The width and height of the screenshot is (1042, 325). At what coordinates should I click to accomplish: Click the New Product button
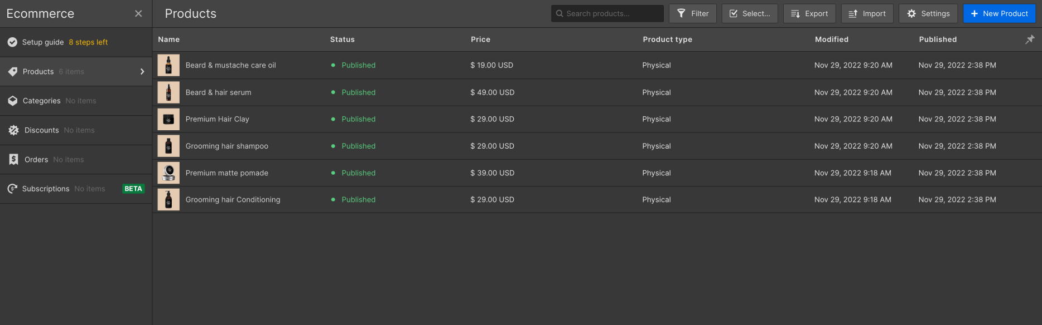[x=999, y=14]
